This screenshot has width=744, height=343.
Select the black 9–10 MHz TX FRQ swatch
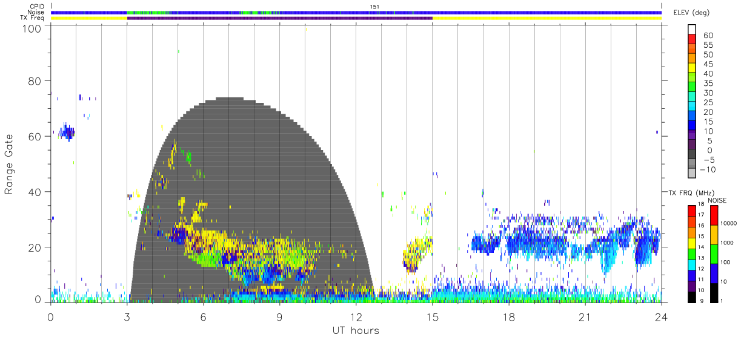pyautogui.click(x=693, y=296)
